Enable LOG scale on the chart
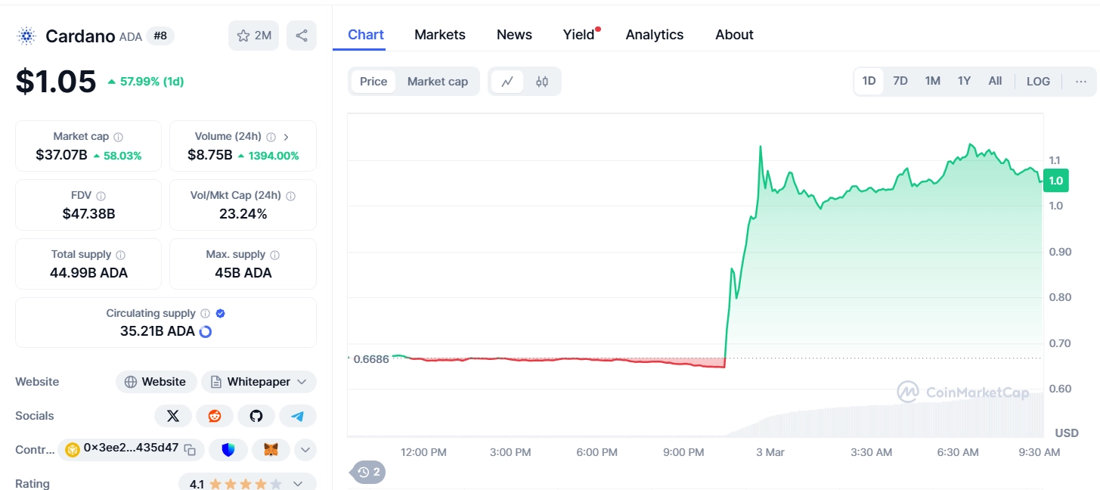The width and height of the screenshot is (1100, 490). coord(1037,81)
